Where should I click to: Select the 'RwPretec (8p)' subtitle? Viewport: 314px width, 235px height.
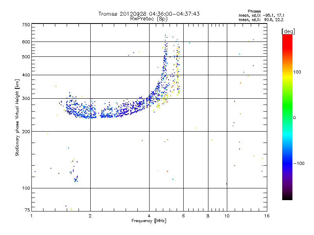149,19
